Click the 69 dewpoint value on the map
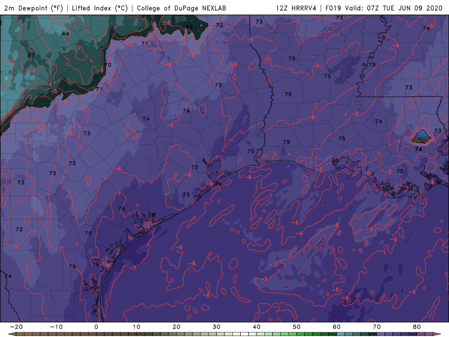This screenshot has height=337, width=449. 189,27
